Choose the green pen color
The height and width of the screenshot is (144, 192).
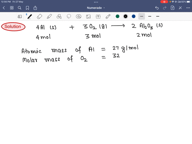[x=118, y=16]
